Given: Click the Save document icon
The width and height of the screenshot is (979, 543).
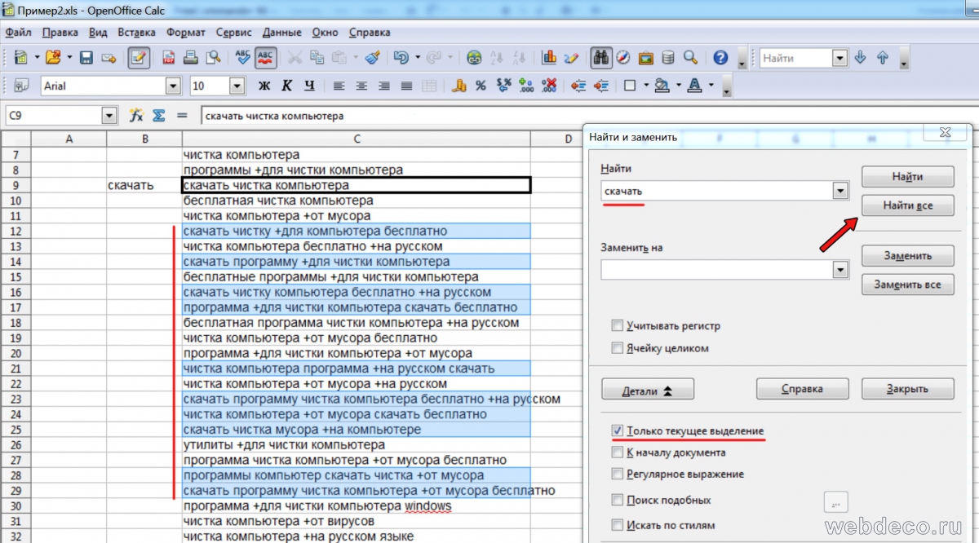Looking at the screenshot, I should tap(86, 58).
